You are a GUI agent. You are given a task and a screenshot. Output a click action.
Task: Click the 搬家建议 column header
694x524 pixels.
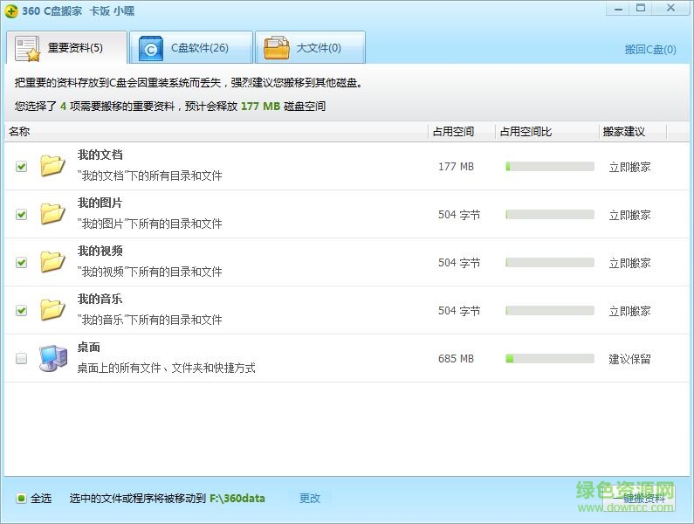(623, 132)
